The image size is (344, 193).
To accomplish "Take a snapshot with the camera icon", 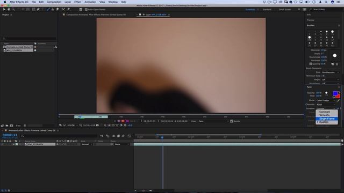I will click(x=97, y=125).
